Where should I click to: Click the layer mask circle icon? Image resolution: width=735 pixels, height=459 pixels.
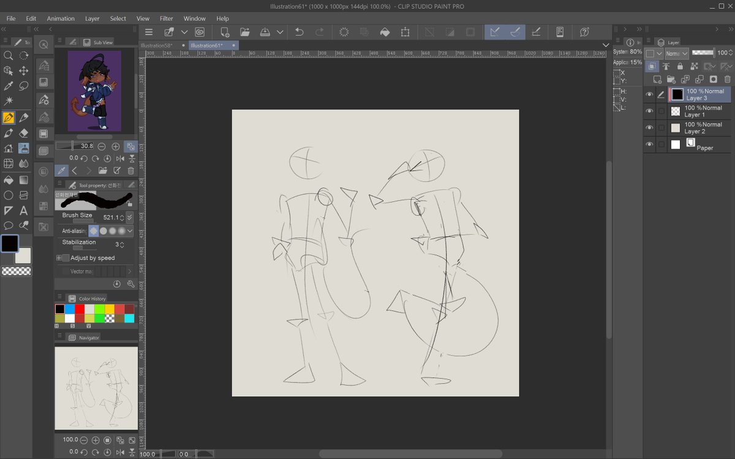coord(713,79)
